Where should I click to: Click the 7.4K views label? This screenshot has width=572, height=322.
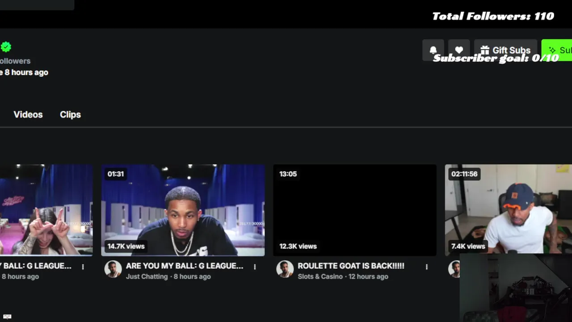click(468, 246)
